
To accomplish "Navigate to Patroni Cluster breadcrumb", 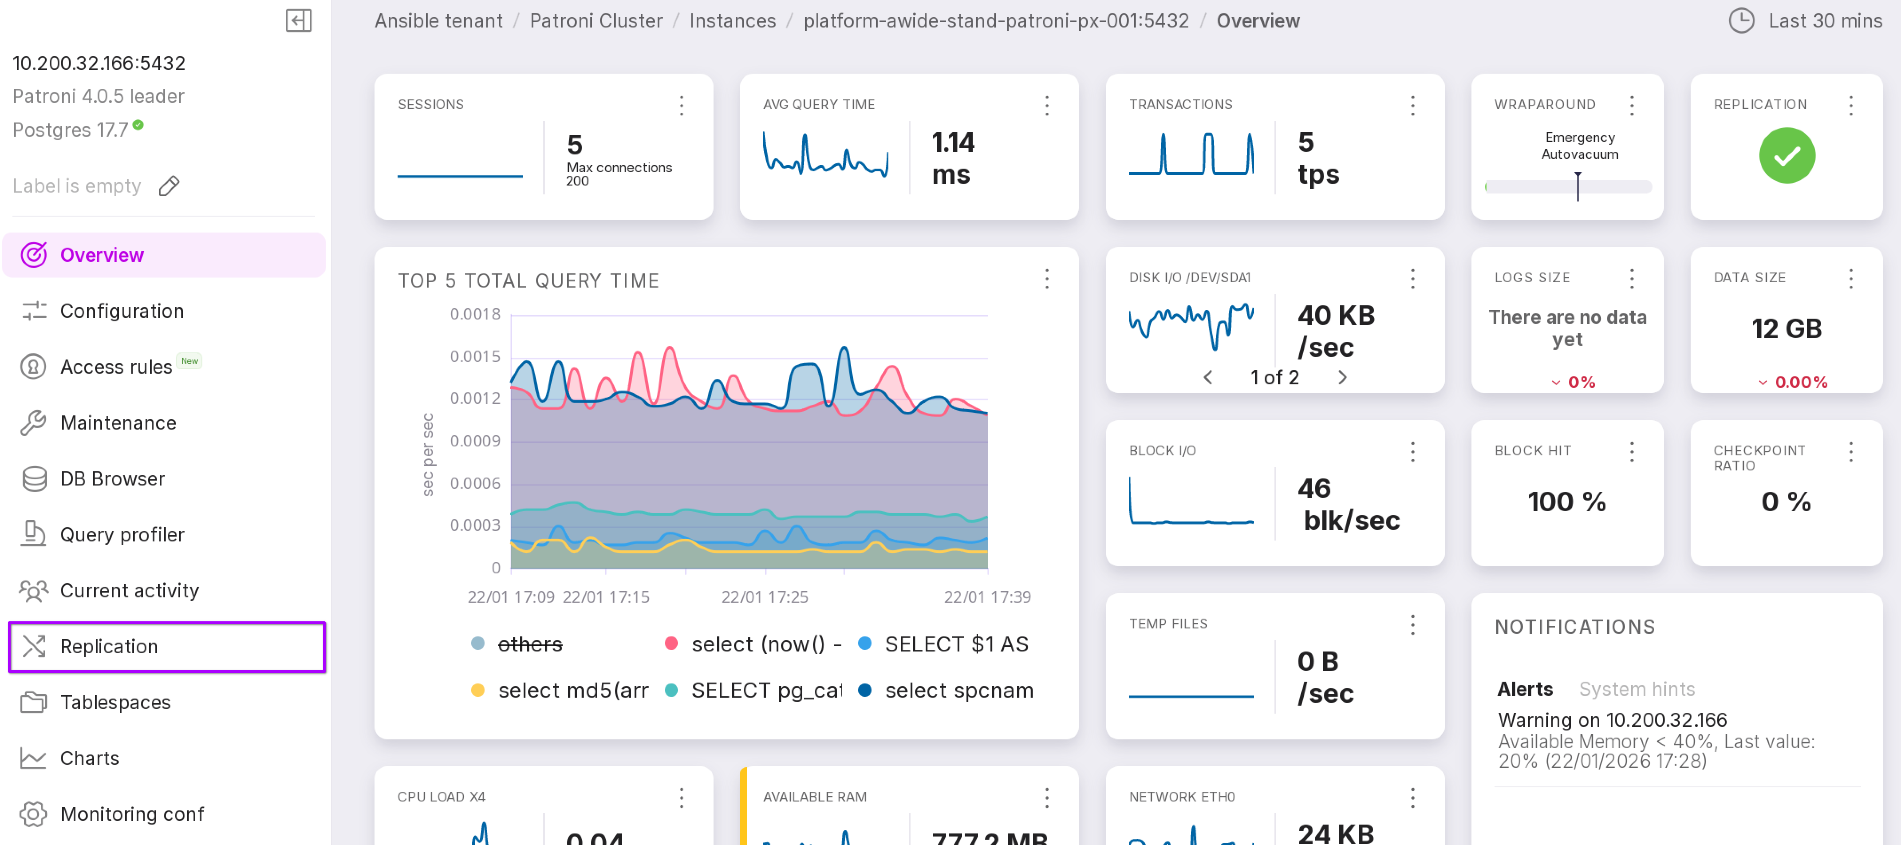I will tap(596, 21).
